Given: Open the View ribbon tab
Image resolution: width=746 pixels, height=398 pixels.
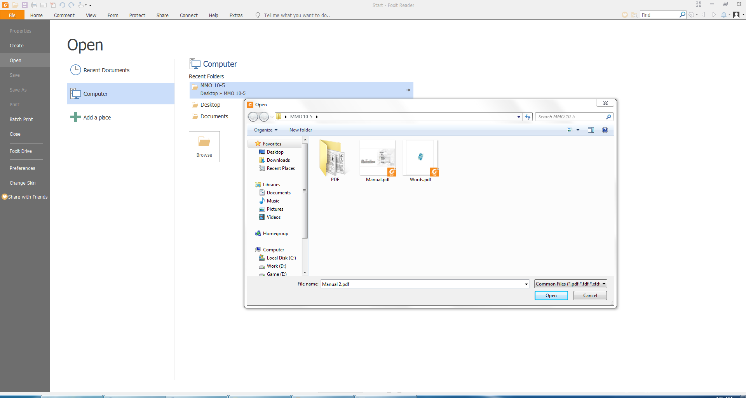Looking at the screenshot, I should (91, 15).
